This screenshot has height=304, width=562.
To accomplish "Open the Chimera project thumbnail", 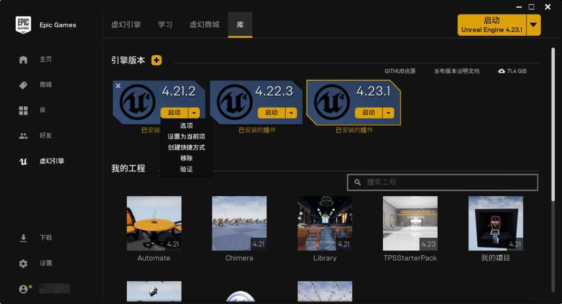I will point(240,223).
